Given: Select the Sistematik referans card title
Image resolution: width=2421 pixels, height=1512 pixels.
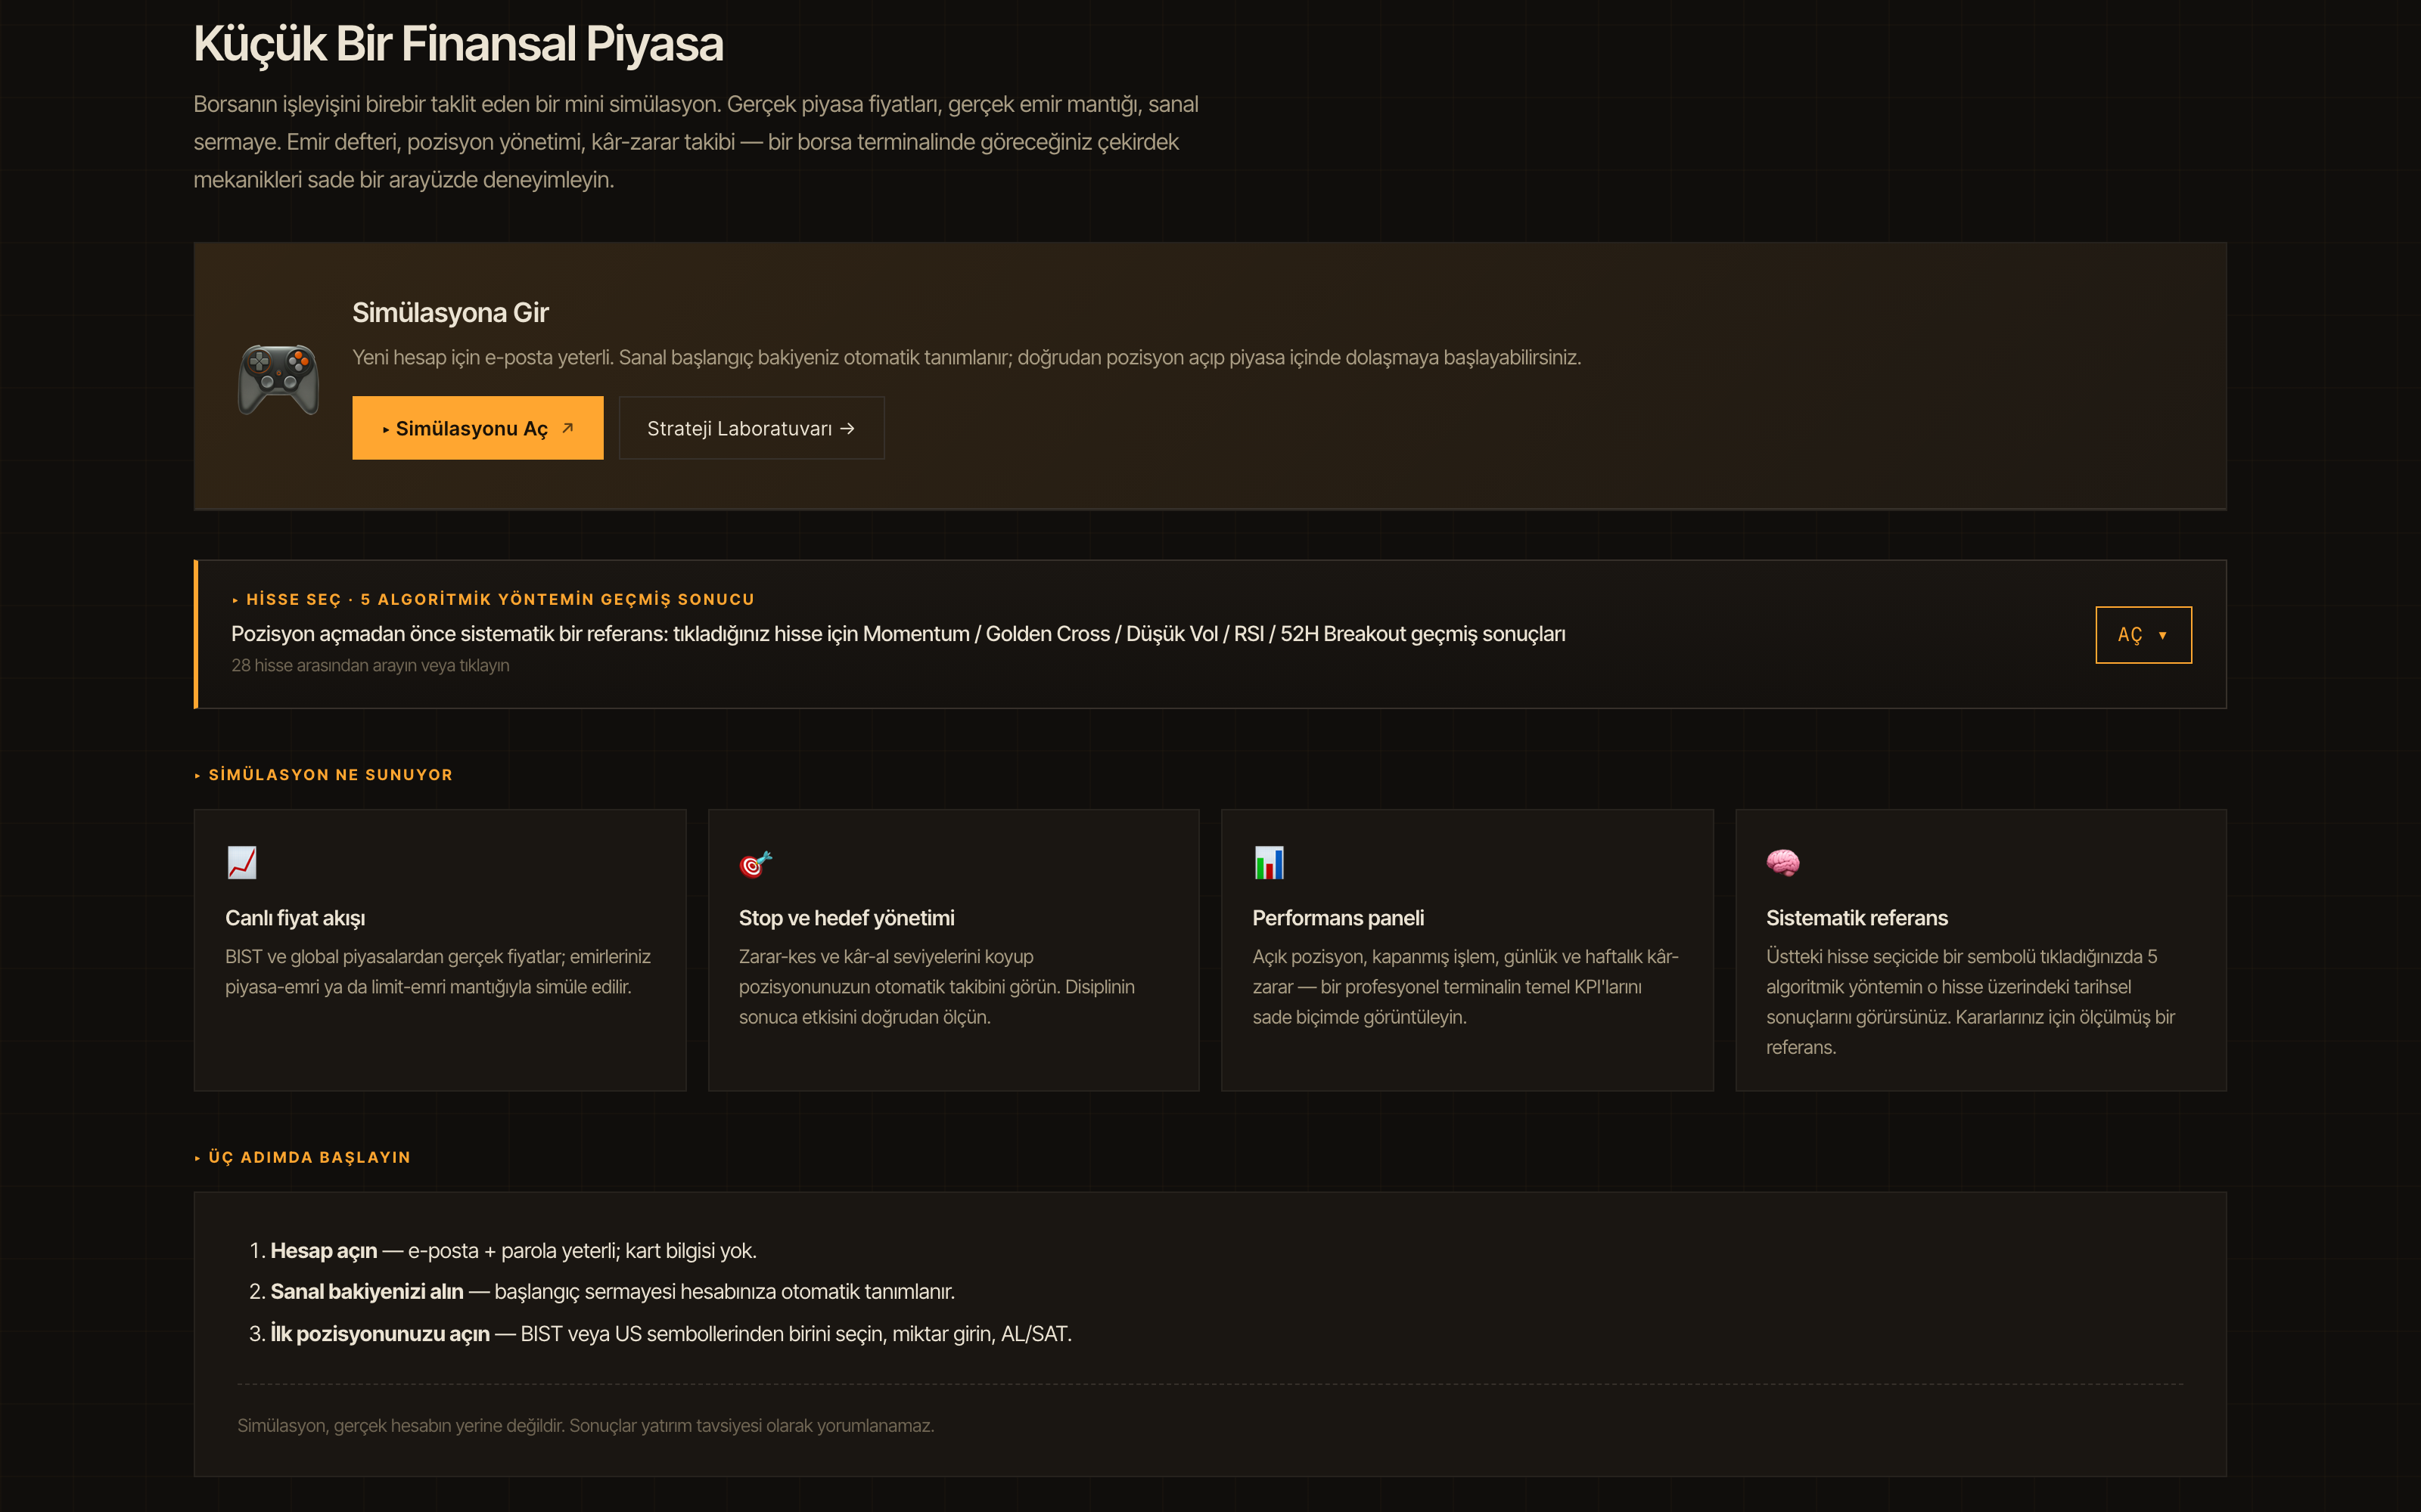Looking at the screenshot, I should tap(1857, 918).
